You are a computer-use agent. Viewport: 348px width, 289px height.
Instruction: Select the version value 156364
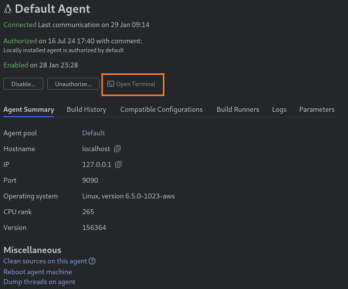tap(94, 227)
